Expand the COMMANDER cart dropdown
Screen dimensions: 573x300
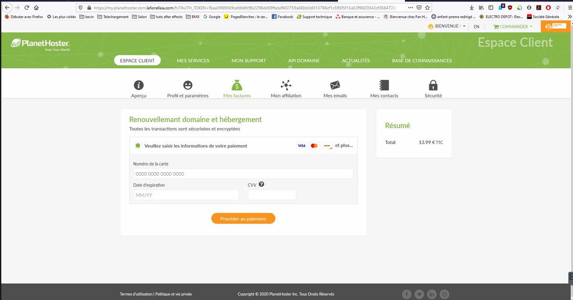point(513,27)
